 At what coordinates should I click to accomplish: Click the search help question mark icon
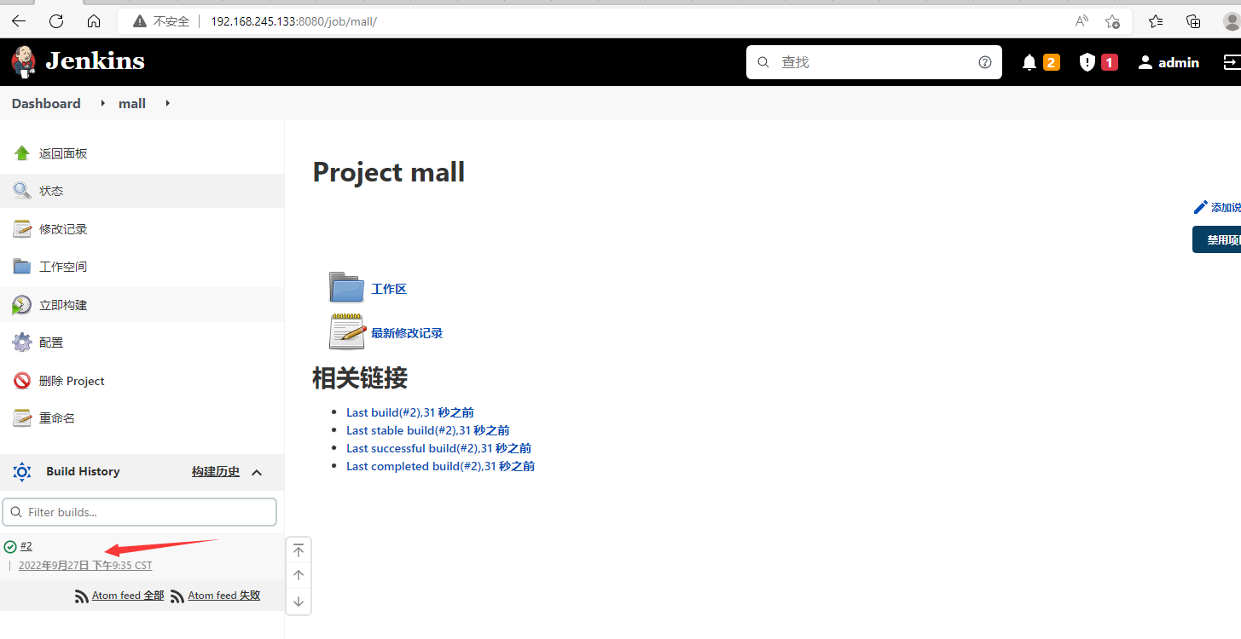(x=985, y=62)
